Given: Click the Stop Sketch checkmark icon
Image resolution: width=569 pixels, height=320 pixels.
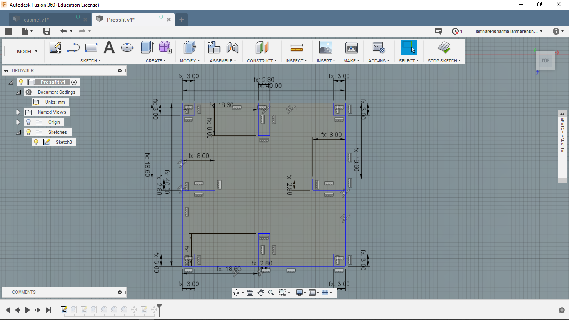Looking at the screenshot, I should (444, 47).
